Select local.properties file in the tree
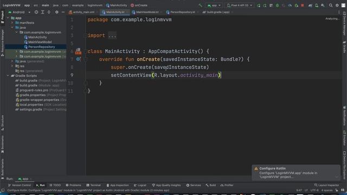Image resolution: width=347 pixels, height=195 pixels. point(41,105)
